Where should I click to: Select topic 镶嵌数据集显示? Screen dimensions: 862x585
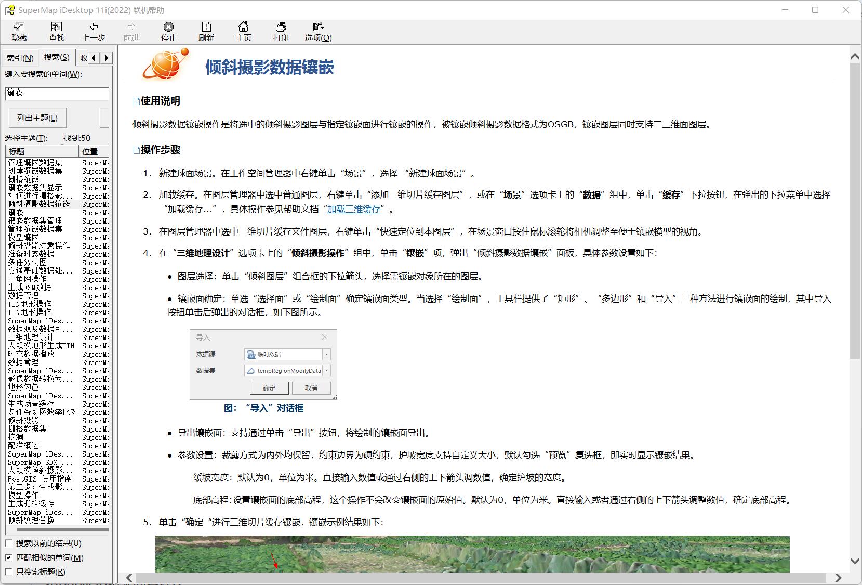click(35, 188)
